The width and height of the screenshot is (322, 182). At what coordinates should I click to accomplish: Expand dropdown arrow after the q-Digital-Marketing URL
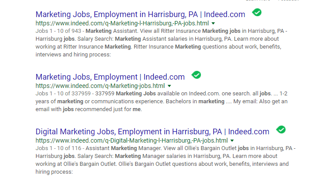tap(232, 141)
